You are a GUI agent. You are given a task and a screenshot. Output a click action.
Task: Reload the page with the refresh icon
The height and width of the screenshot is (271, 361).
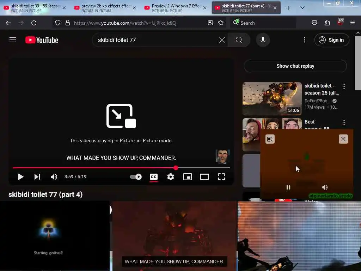(34, 23)
